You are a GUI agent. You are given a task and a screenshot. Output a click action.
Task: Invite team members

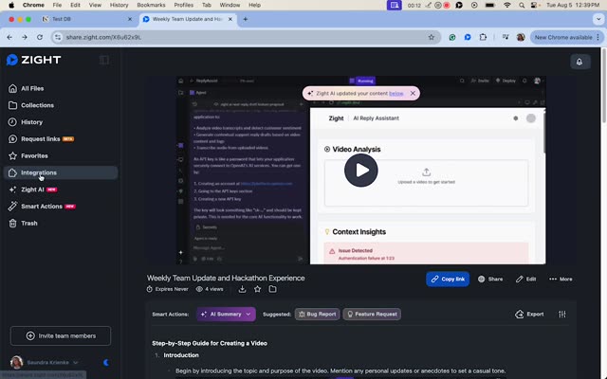(x=61, y=335)
